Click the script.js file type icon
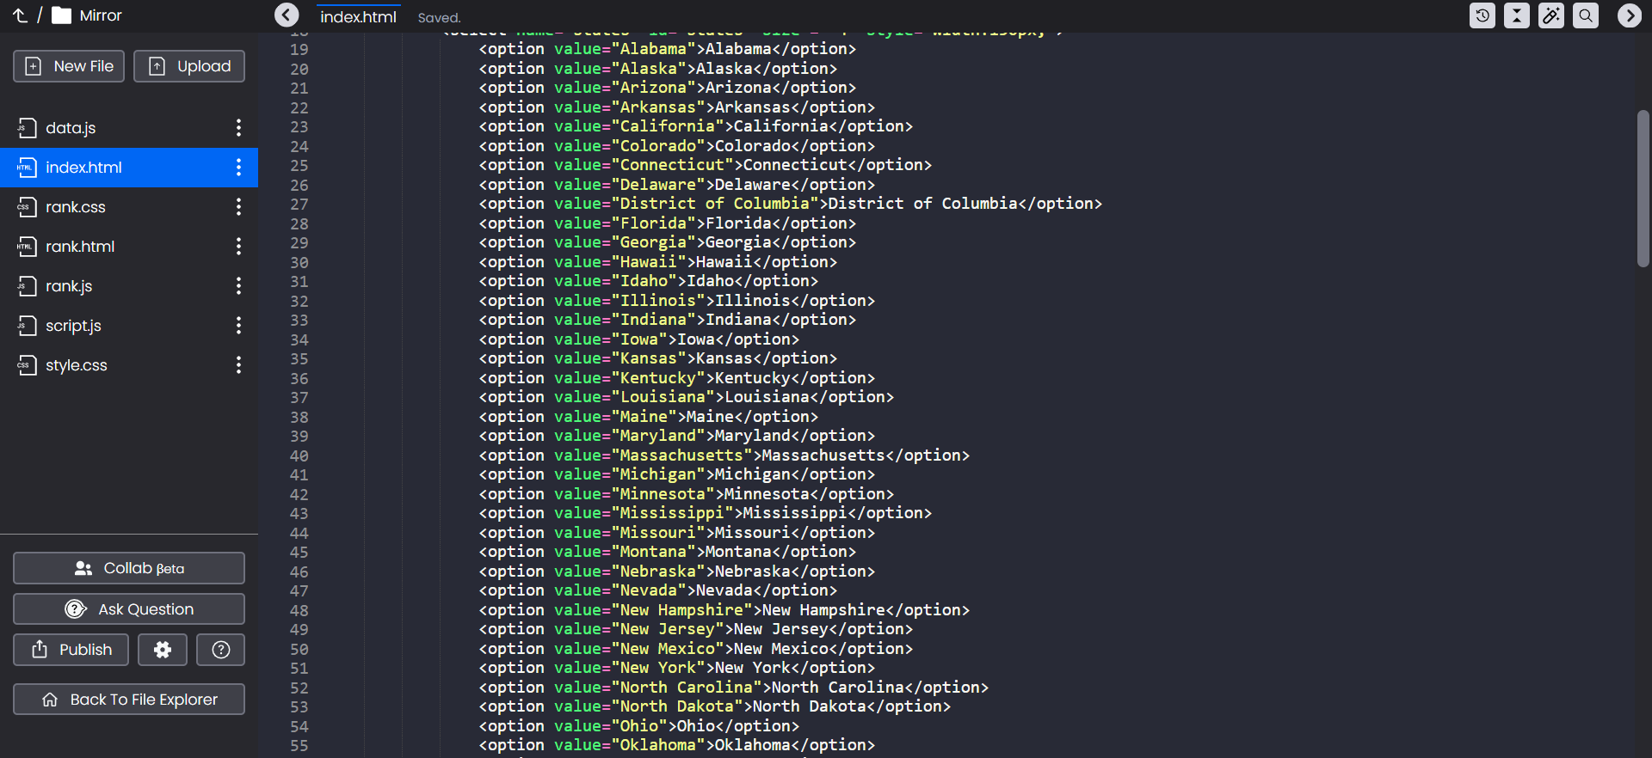 pos(27,326)
